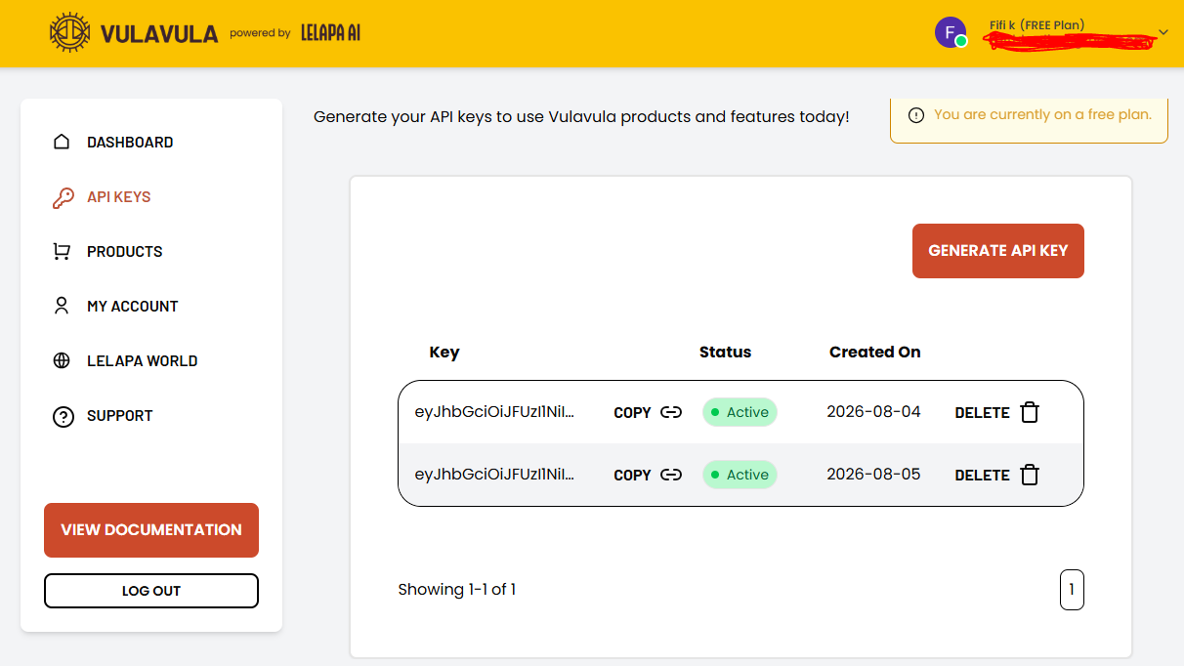Open SUPPORT in sidebar
Screen dimensions: 1184x666
(120, 416)
